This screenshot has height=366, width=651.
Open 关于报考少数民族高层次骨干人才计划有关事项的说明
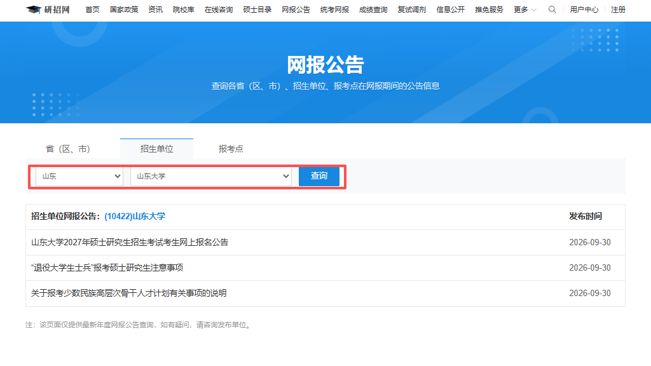(128, 293)
